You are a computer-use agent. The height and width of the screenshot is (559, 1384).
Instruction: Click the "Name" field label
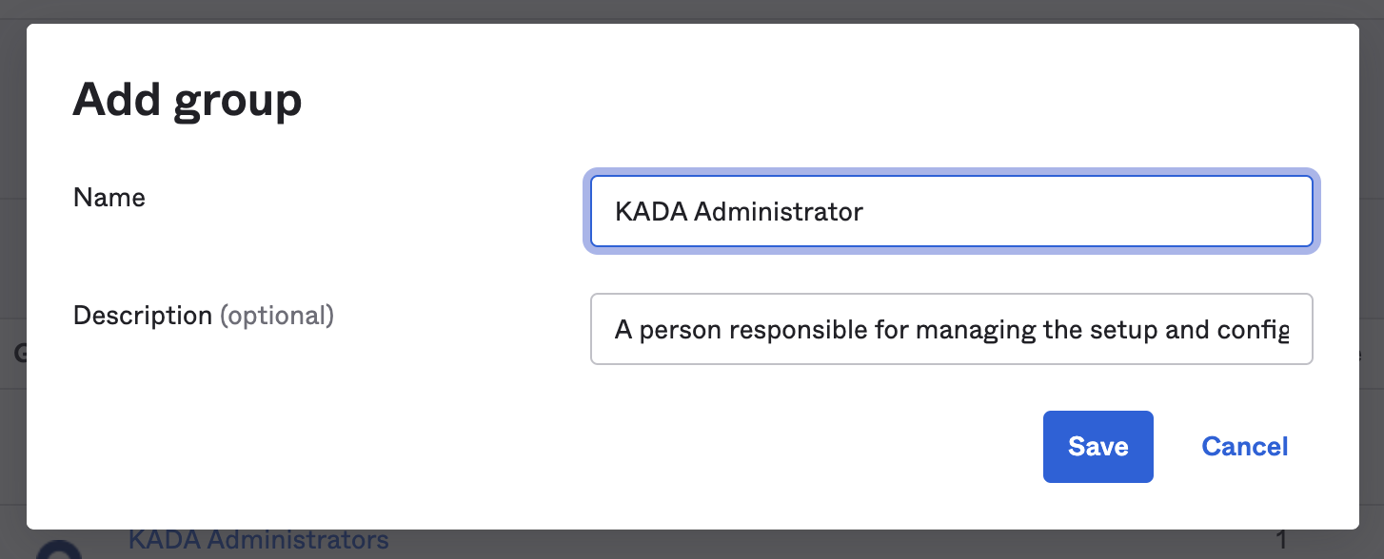pyautogui.click(x=109, y=198)
